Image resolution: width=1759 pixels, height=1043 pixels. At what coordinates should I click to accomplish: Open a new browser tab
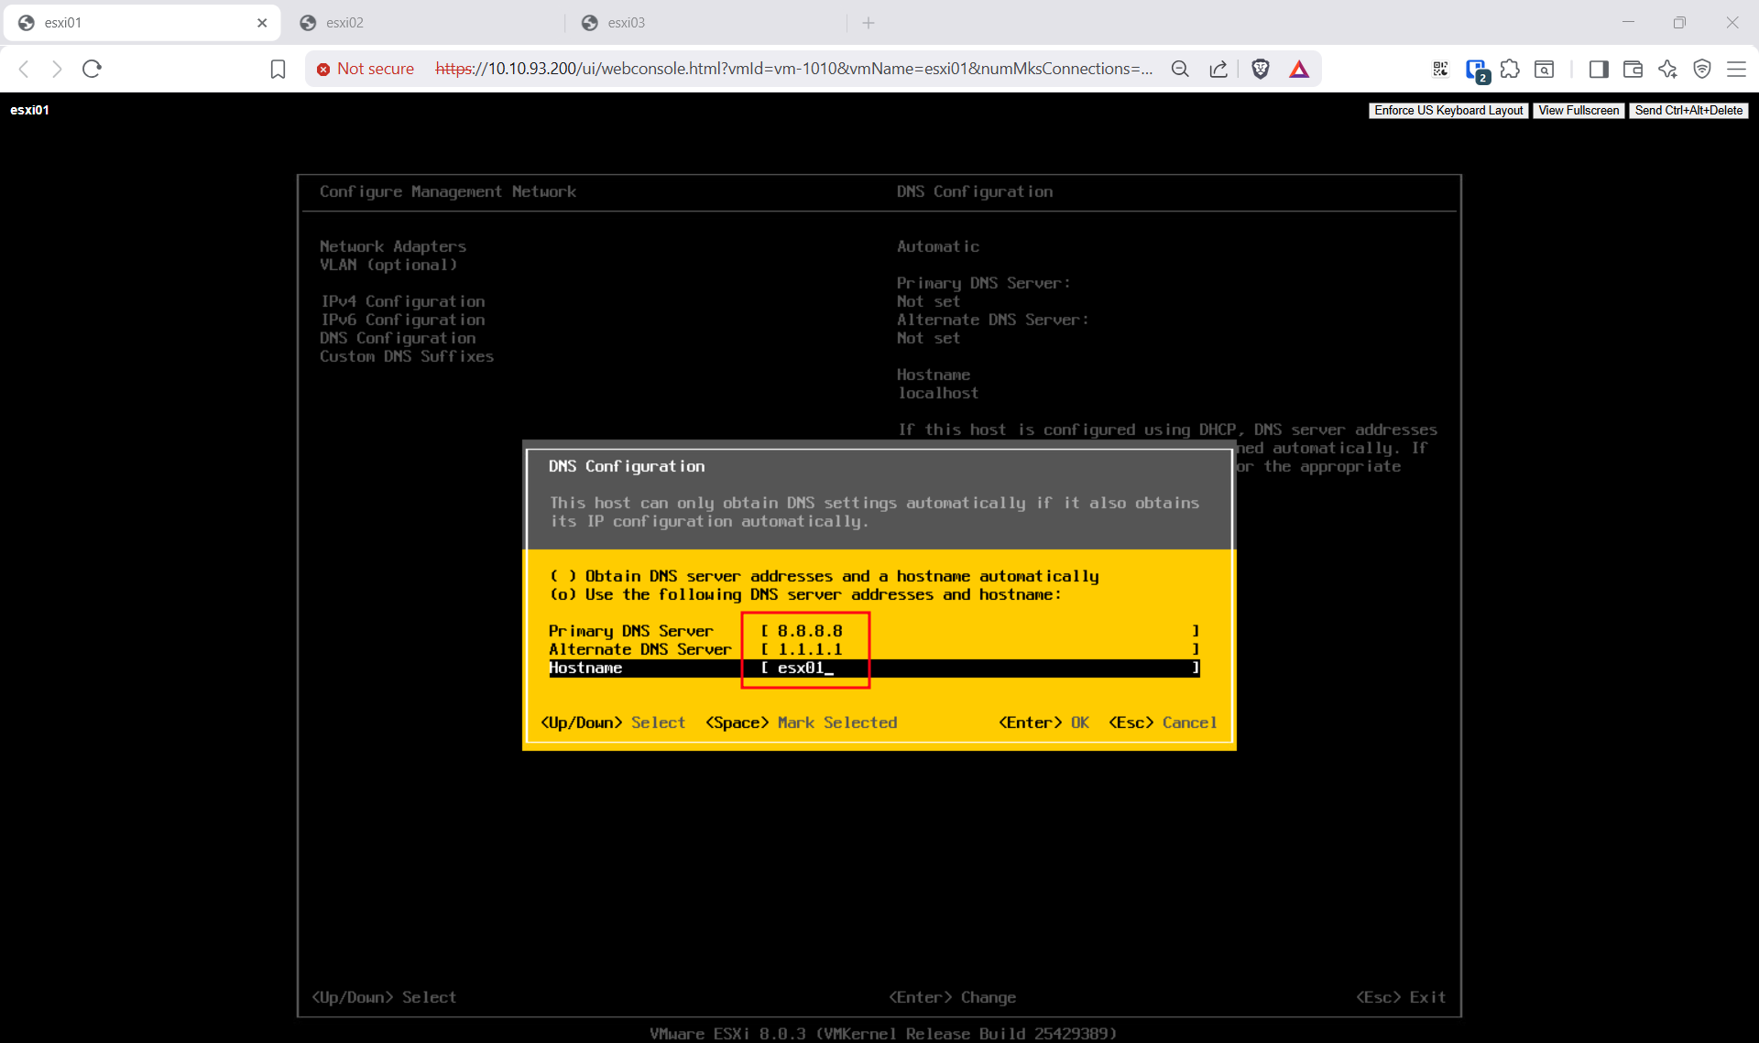point(869,23)
